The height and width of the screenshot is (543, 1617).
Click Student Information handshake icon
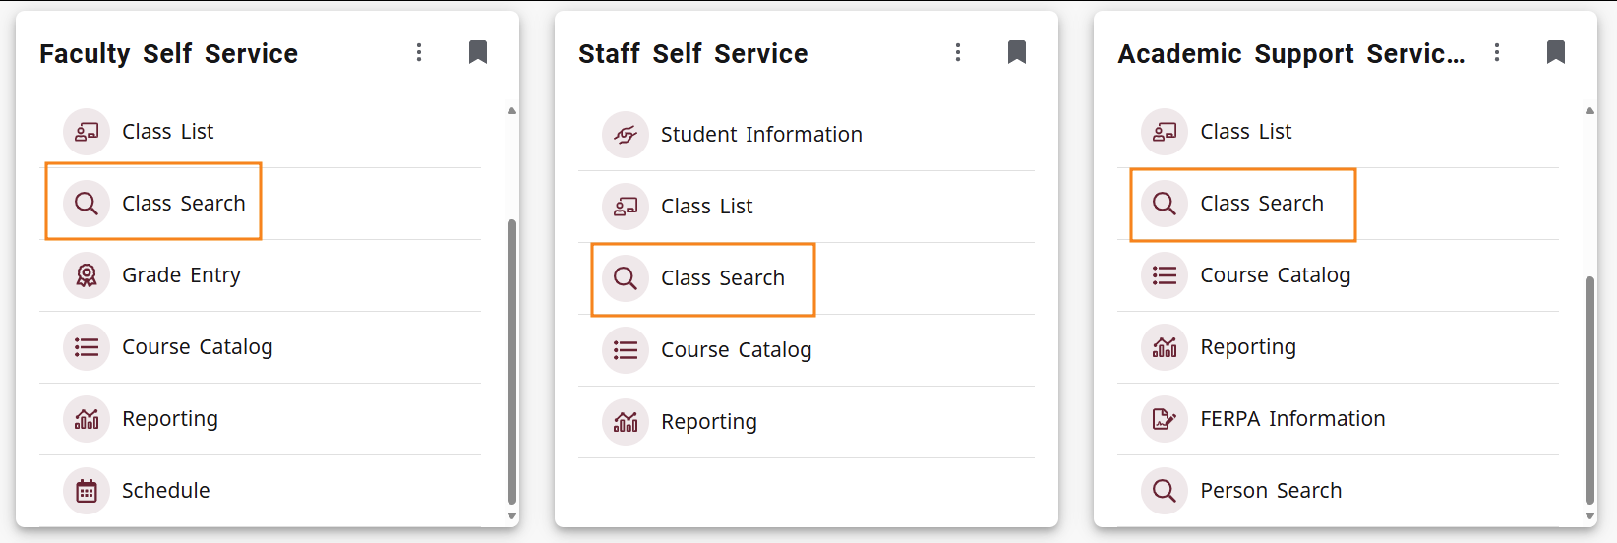[x=626, y=135]
